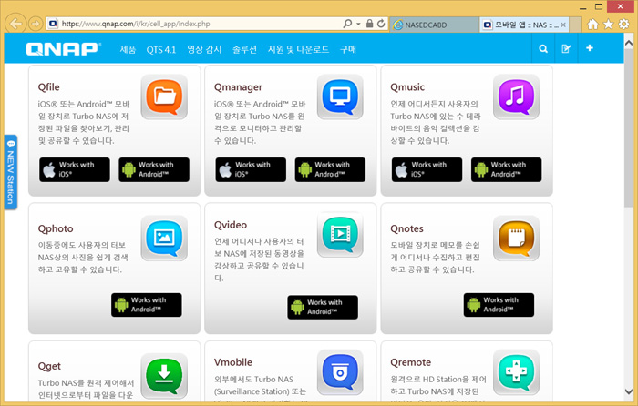Click the address bar search magnifier
The image size is (638, 406).
tap(347, 24)
